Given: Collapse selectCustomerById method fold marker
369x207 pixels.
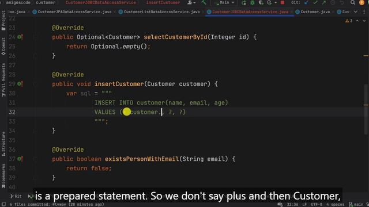Looking at the screenshot, I should [x=35, y=37].
